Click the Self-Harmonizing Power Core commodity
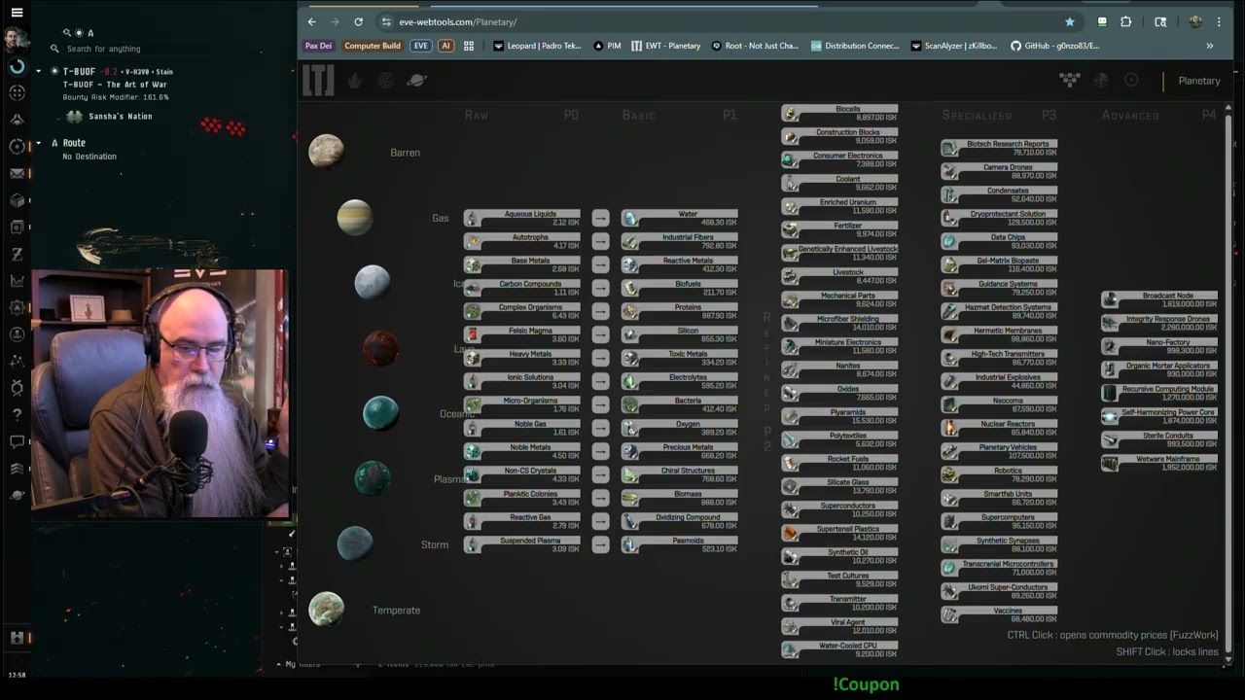1245x700 pixels. 1159,416
